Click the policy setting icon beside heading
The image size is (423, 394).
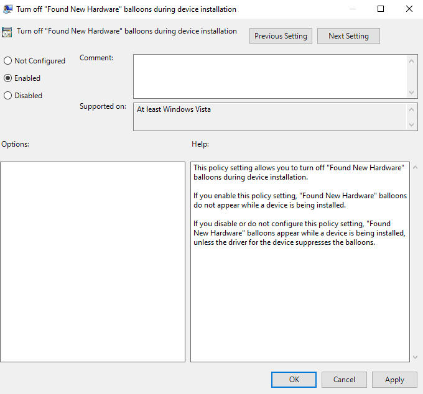pos(7,32)
